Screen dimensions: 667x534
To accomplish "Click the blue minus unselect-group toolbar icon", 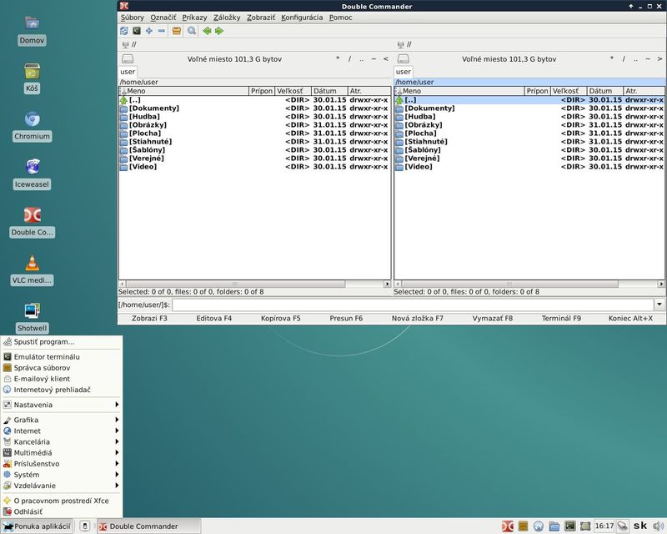I will point(161,31).
